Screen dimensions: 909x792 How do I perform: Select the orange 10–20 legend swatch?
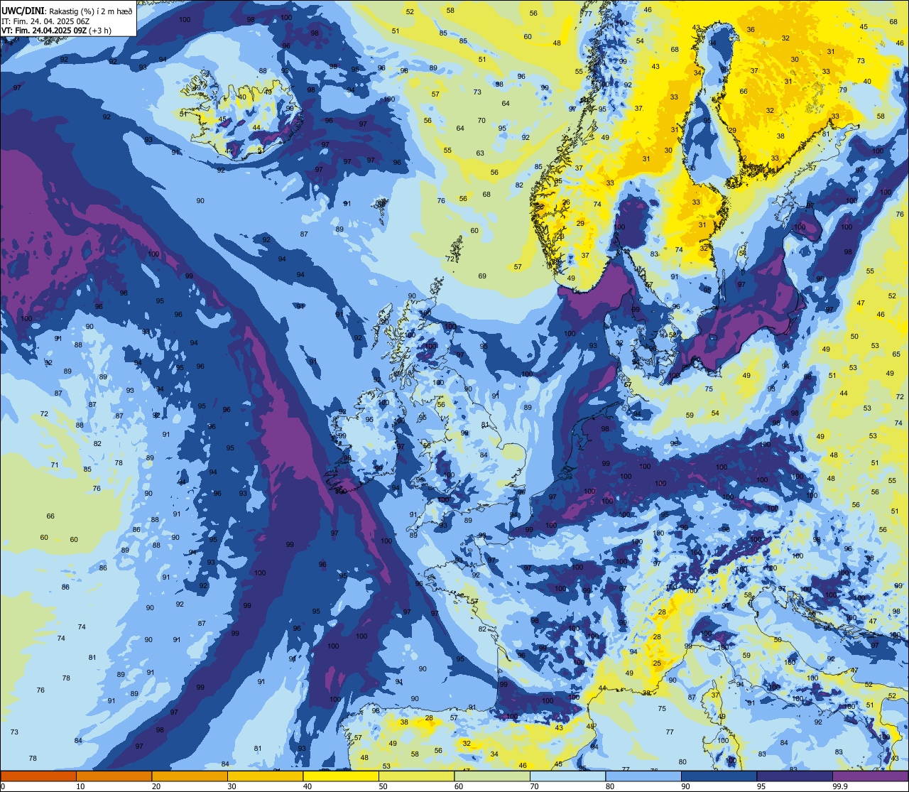pyautogui.click(x=114, y=776)
